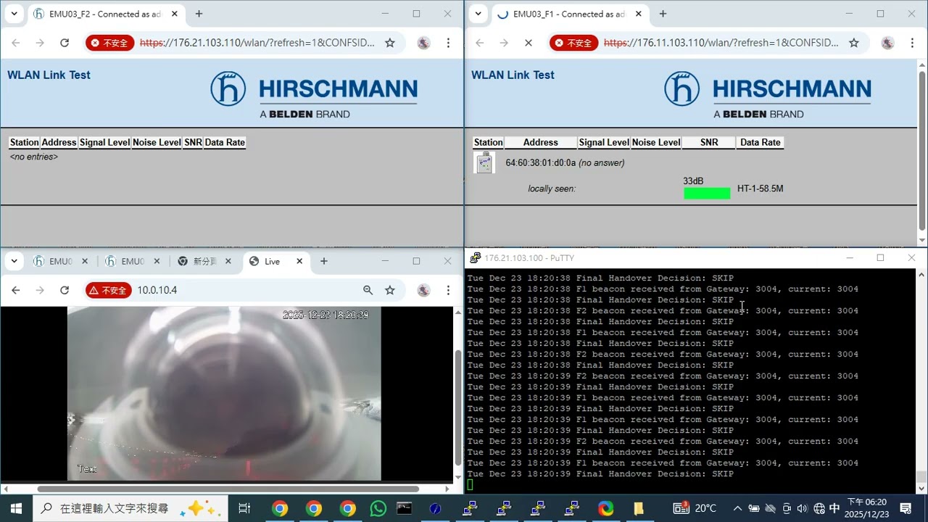This screenshot has width=928, height=522.
Task: Open the Windows Start menu
Action: [16, 508]
